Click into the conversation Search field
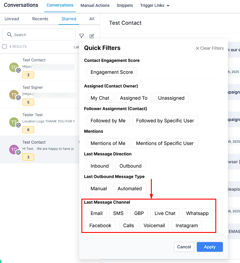Viewport: 240px width, 263px height. coord(39,35)
